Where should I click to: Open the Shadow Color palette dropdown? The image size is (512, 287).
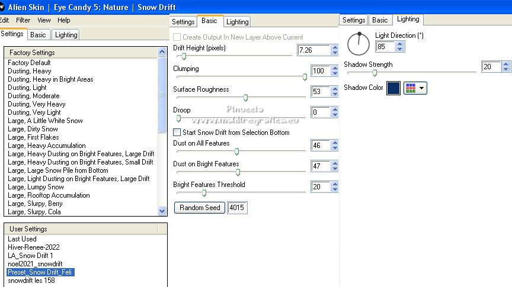pos(415,88)
